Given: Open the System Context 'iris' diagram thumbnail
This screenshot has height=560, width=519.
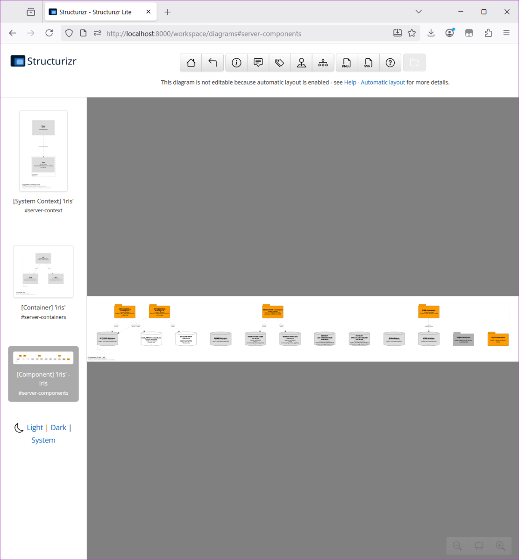Looking at the screenshot, I should [43, 151].
